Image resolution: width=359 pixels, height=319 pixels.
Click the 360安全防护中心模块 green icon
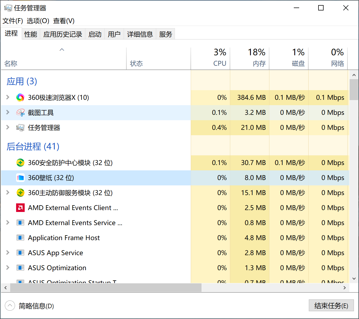[20, 163]
